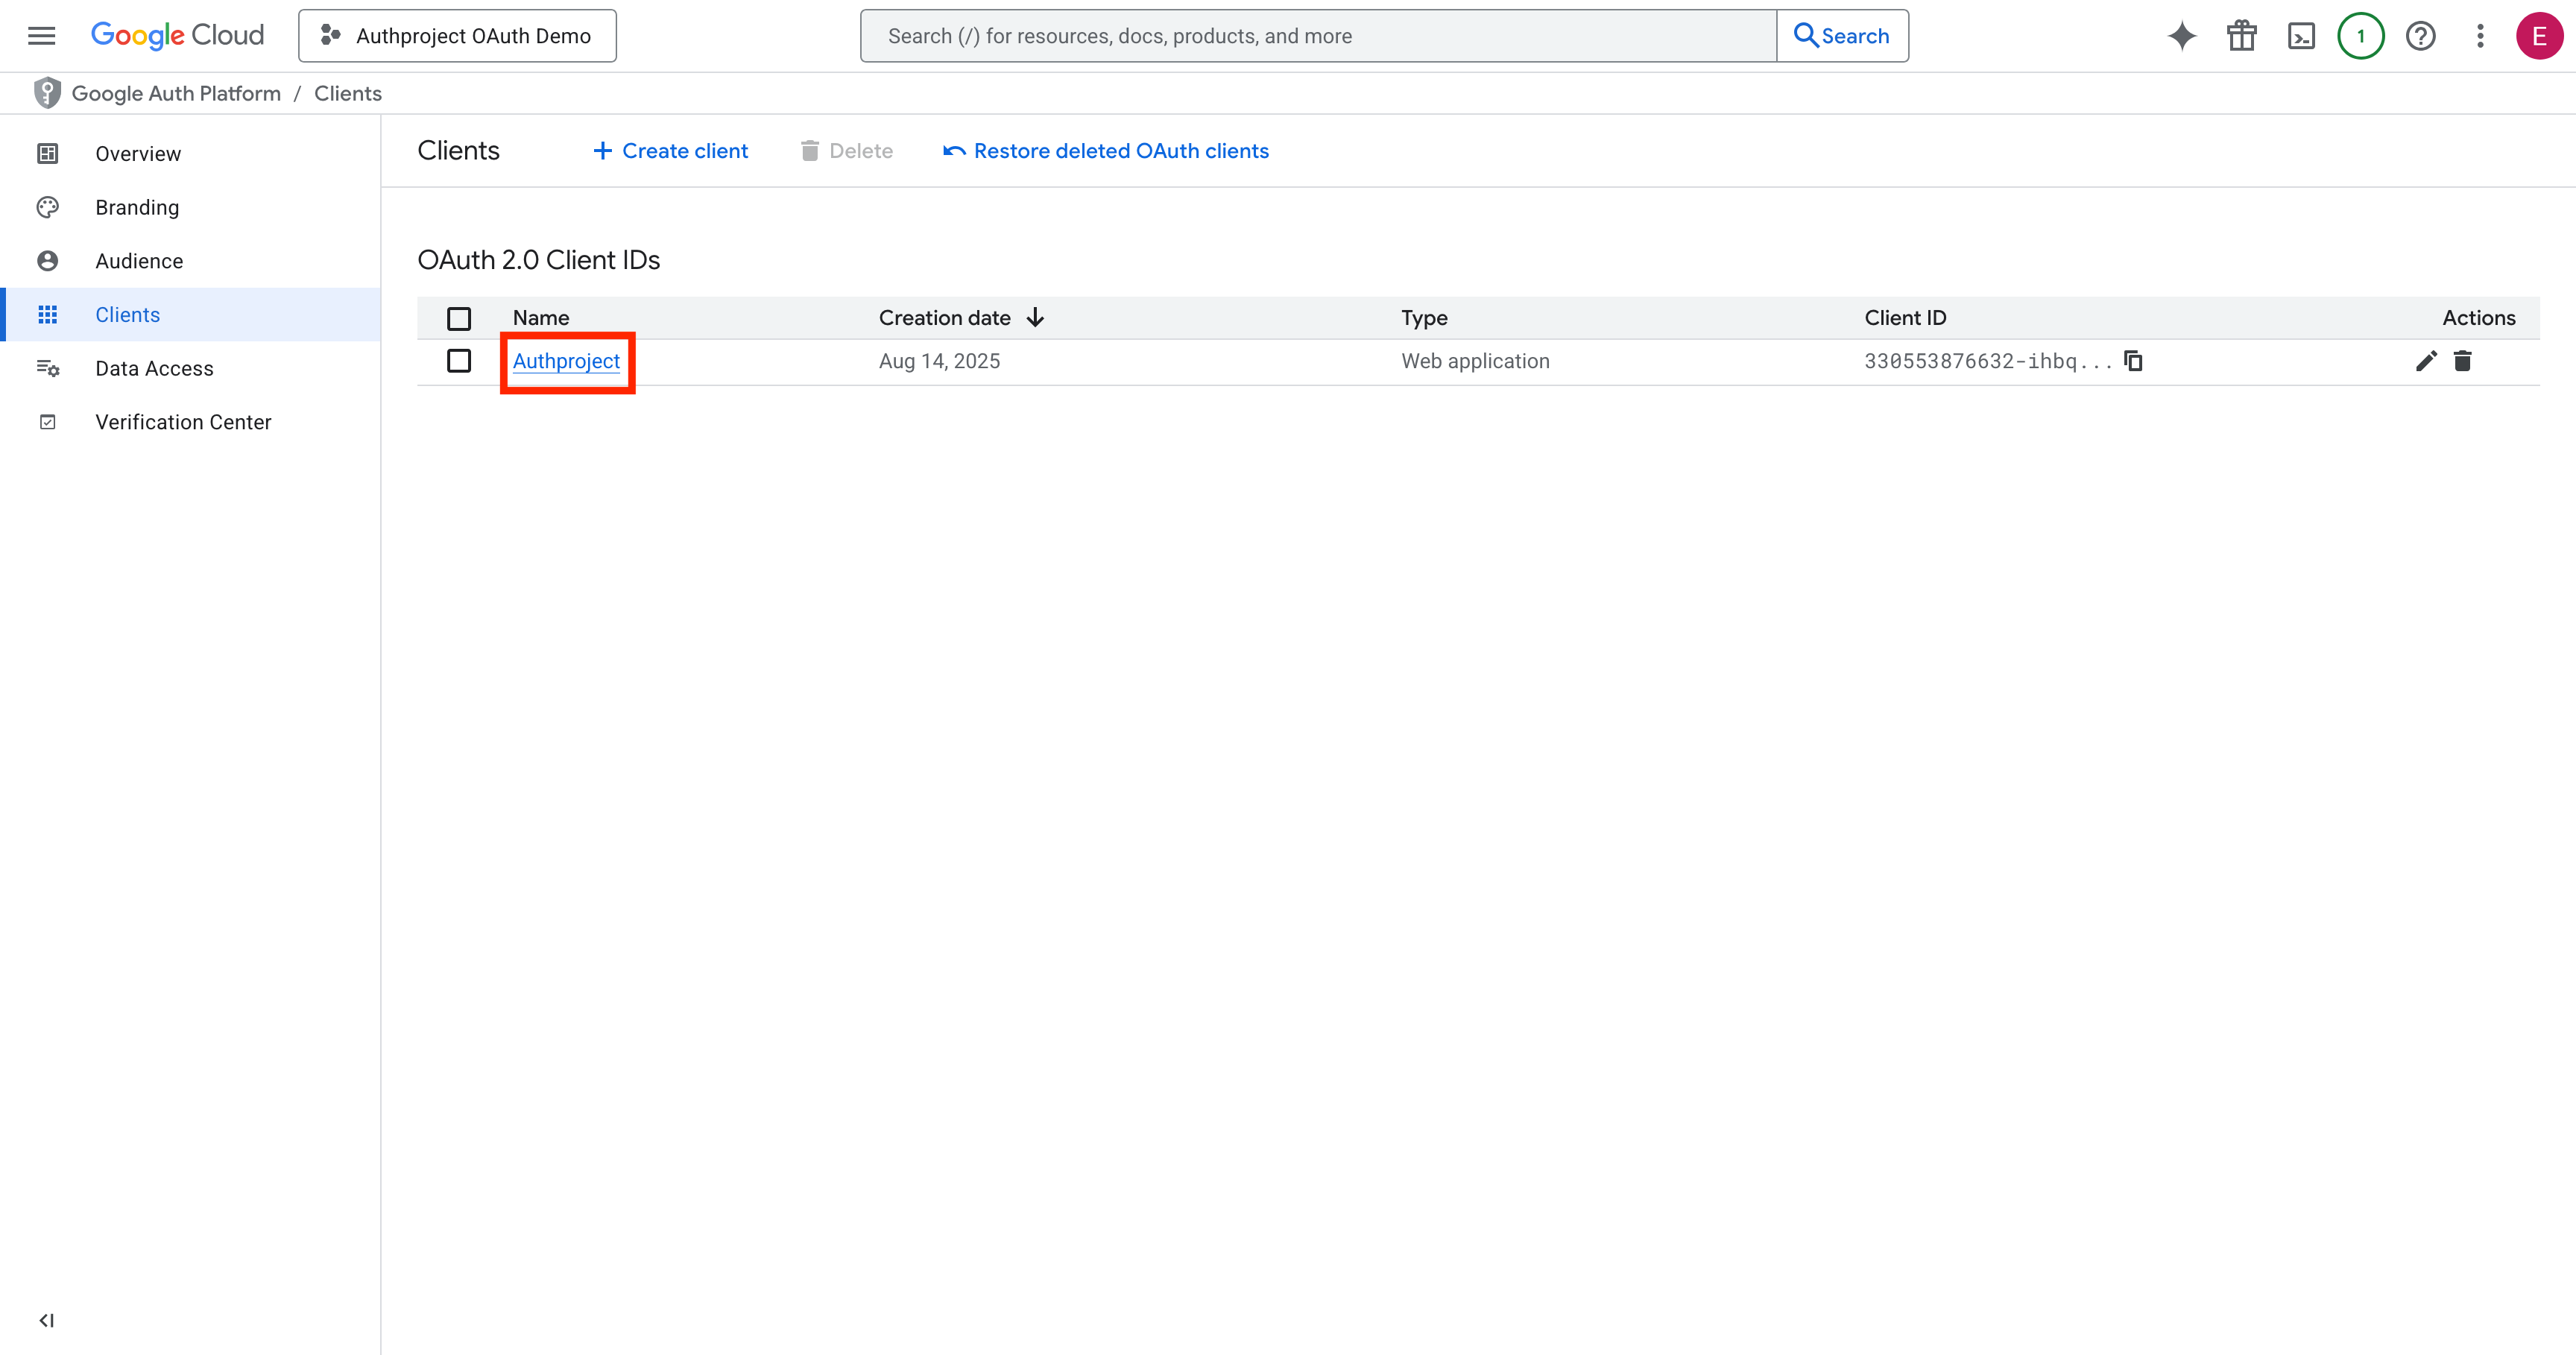Click Create client button

pyautogui.click(x=670, y=151)
